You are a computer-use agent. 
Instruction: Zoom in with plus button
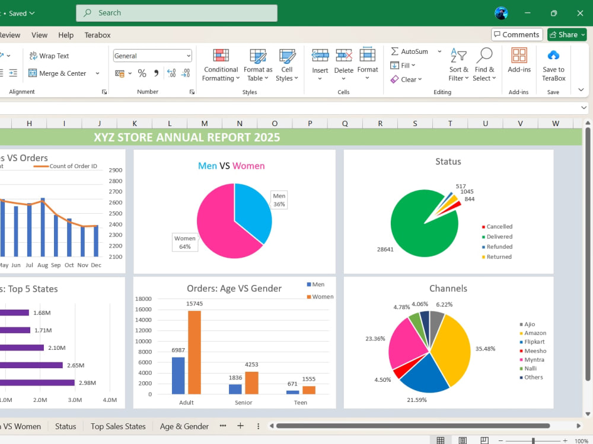coord(565,440)
